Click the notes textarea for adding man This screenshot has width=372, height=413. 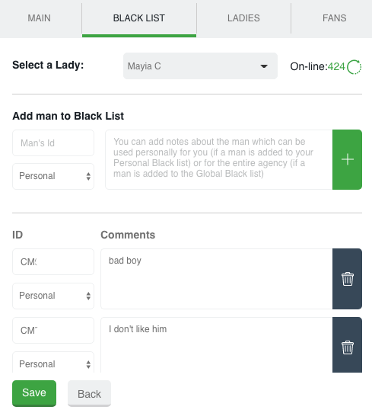219,159
